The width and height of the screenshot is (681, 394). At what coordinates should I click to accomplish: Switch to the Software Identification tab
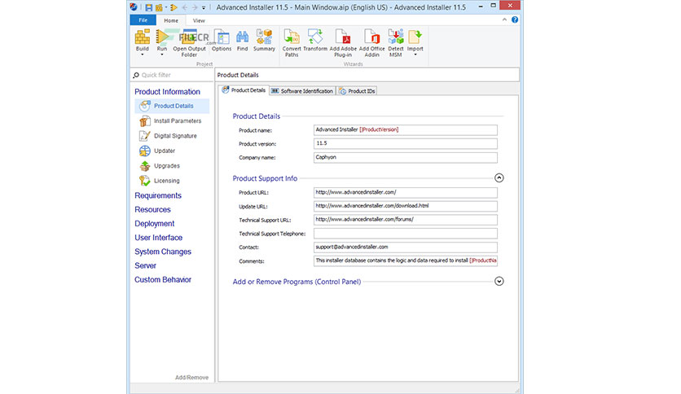click(302, 90)
